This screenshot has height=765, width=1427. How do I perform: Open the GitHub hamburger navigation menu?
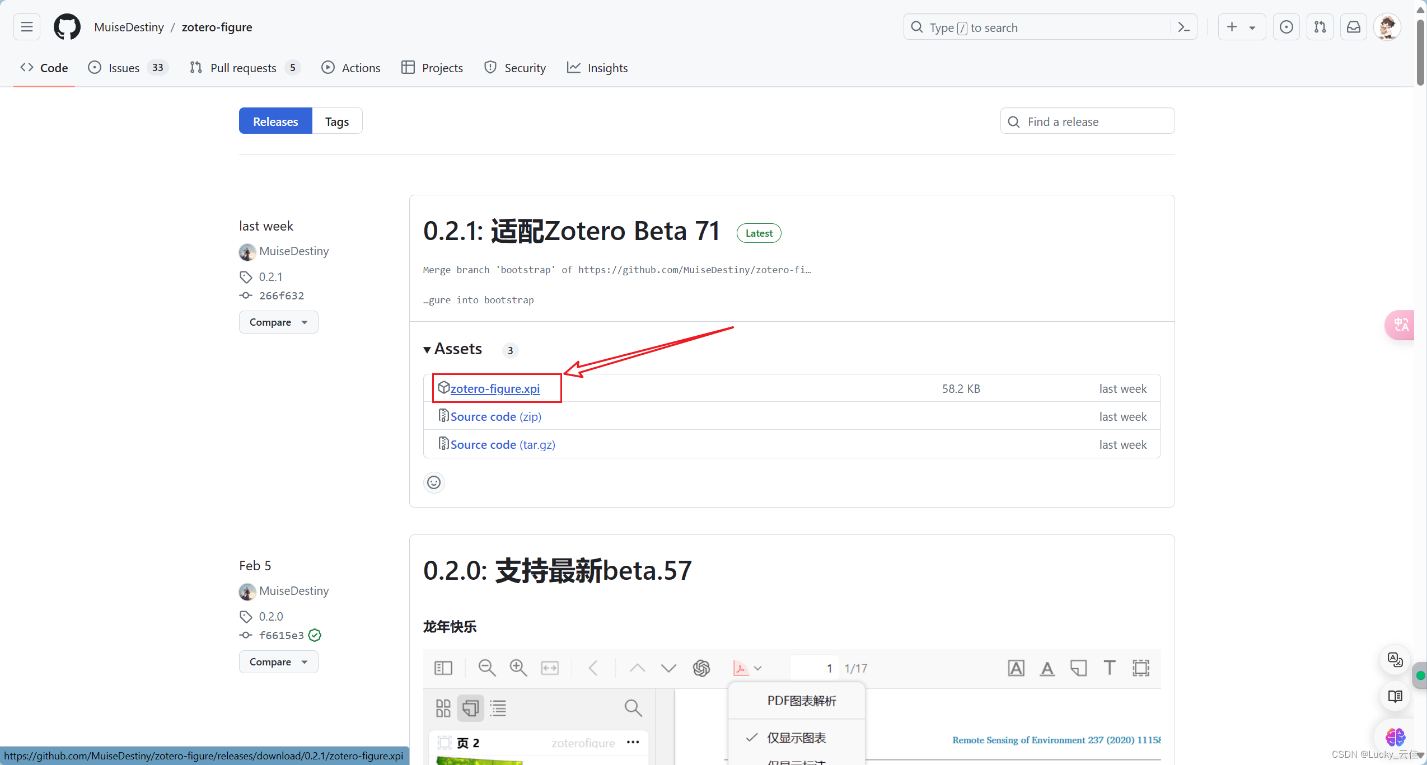coord(27,27)
